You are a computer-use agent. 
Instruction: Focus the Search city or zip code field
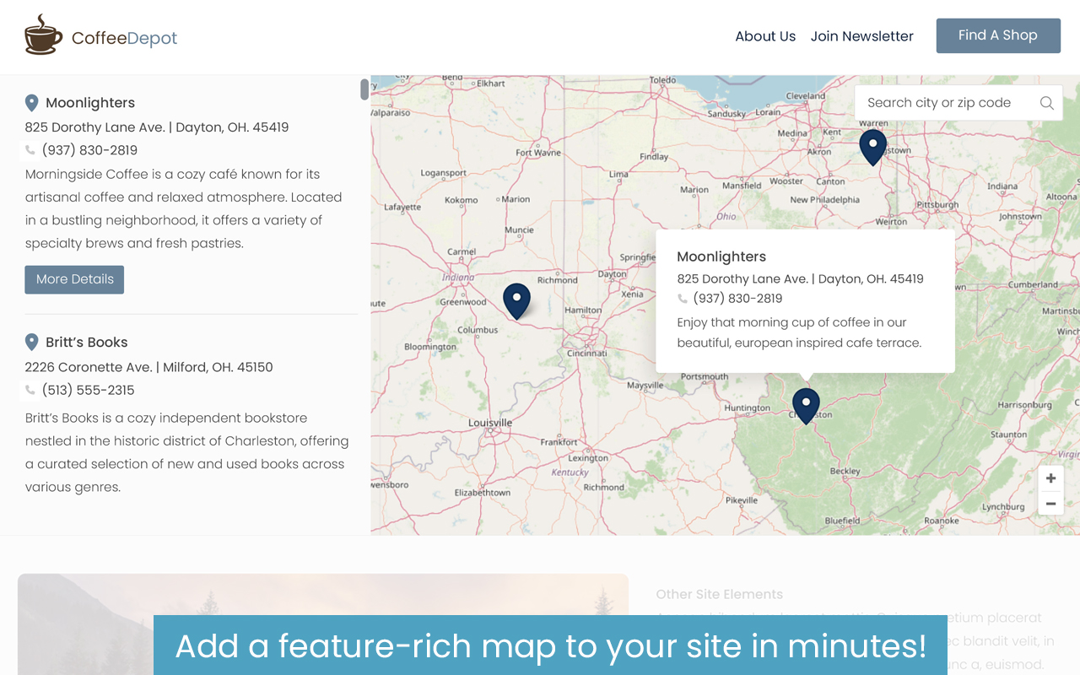[958, 103]
